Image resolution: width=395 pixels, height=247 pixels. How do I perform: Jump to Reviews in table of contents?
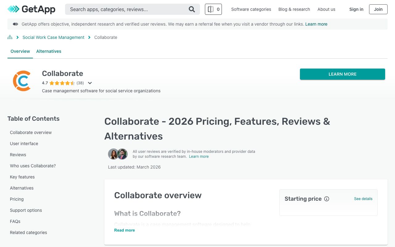click(18, 155)
